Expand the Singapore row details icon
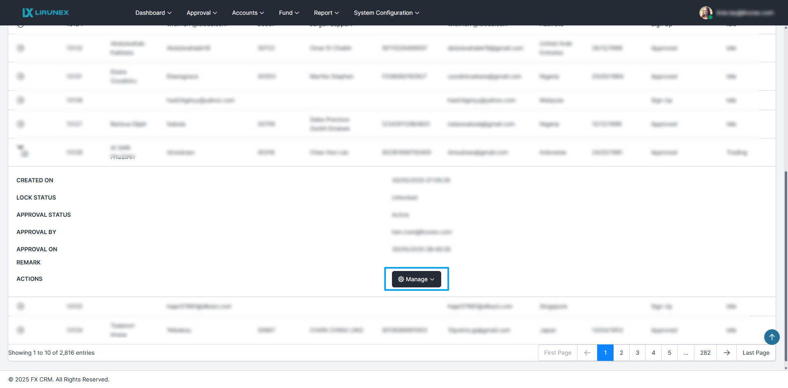The height and width of the screenshot is (388, 788). tap(21, 306)
